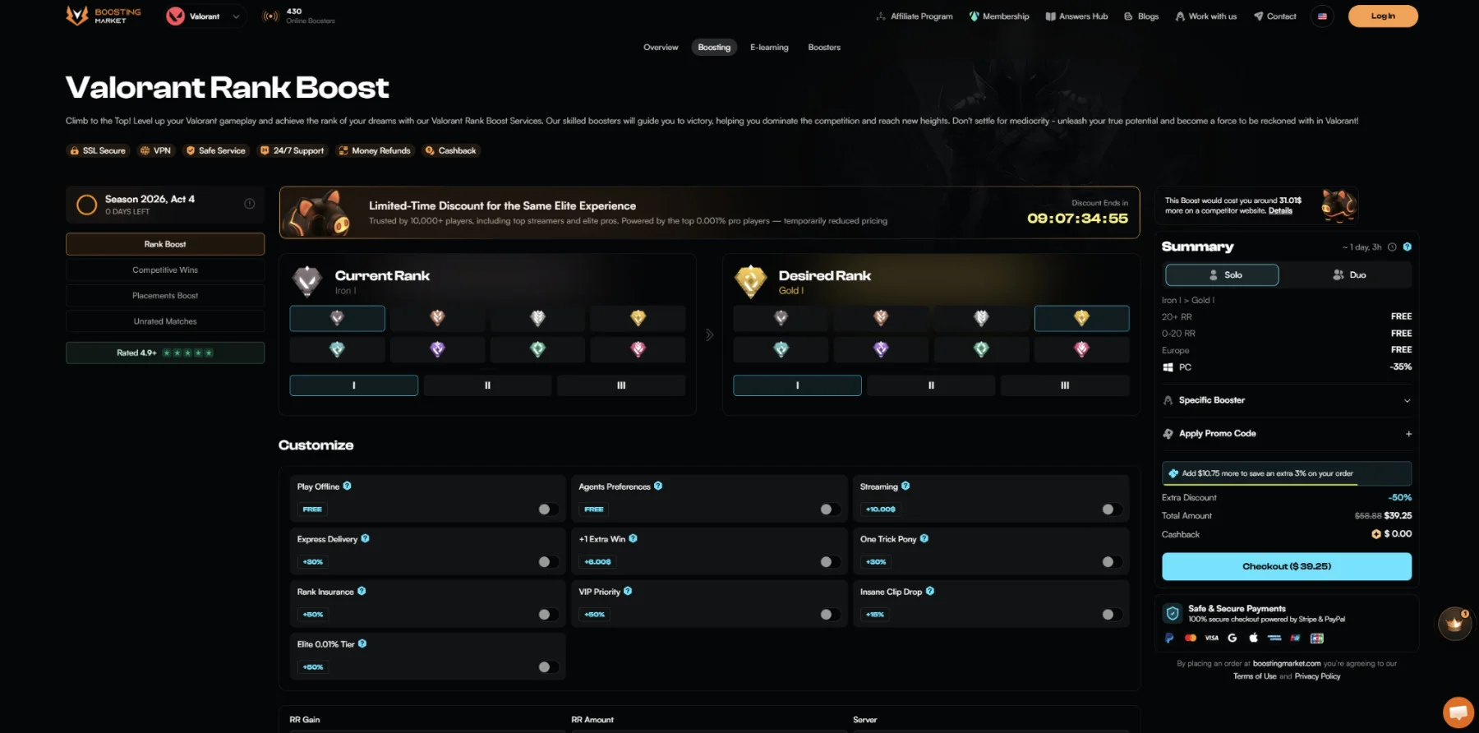Select Gold as the current rank
Viewport: 1479px width, 733px height.
(638, 318)
